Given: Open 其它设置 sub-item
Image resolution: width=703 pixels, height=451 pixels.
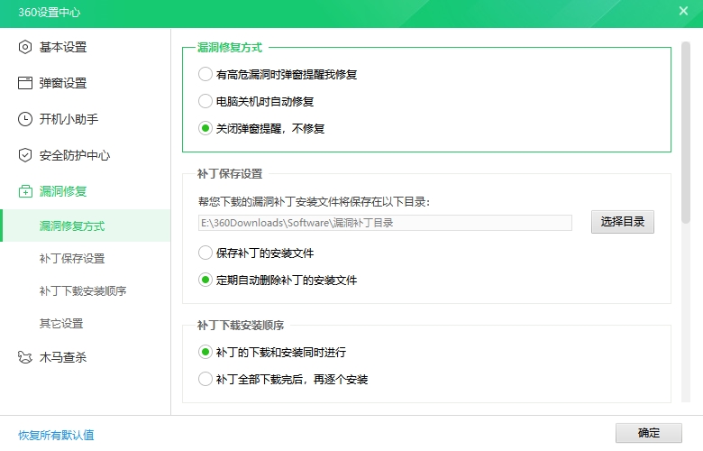Looking at the screenshot, I should (61, 323).
